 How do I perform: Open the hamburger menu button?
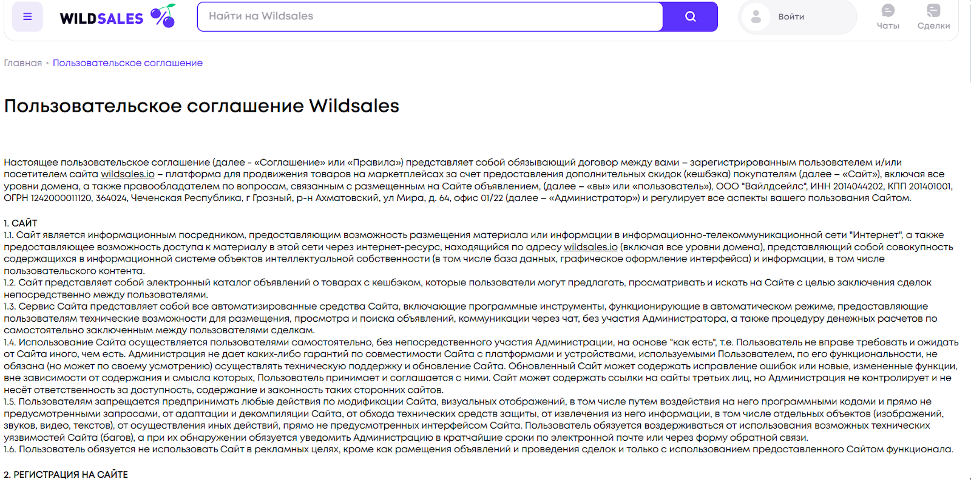tap(27, 16)
